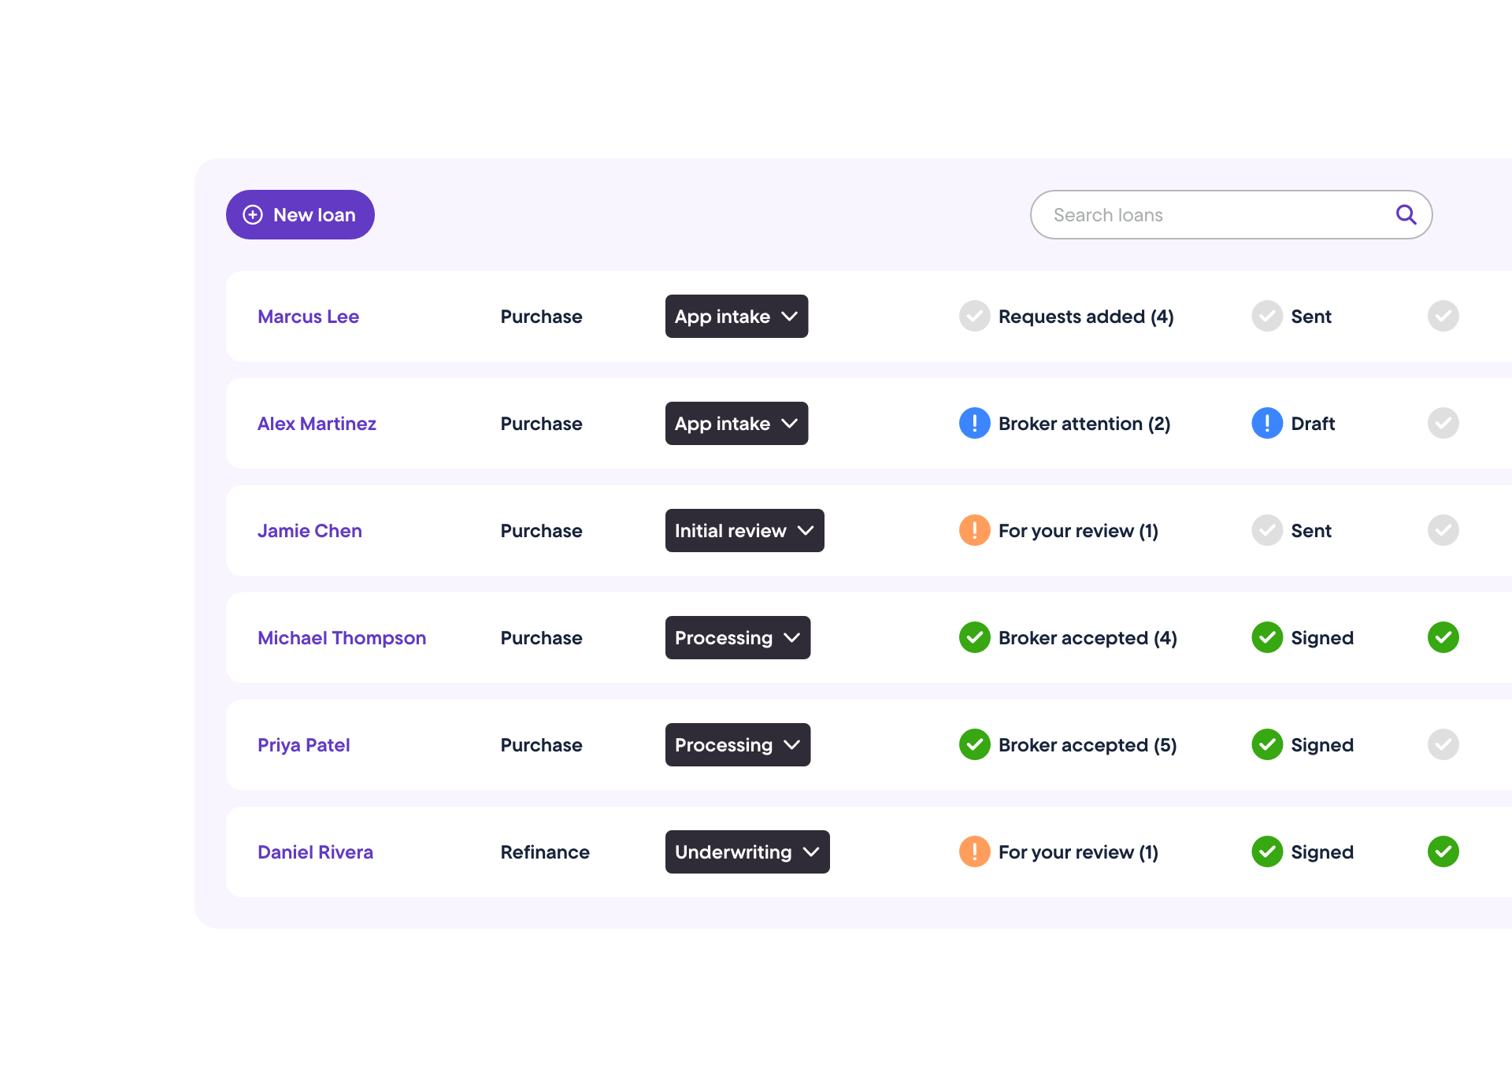This screenshot has height=1087, width=1512.
Task: Open Alex Martinez loan link
Action: 317,424
